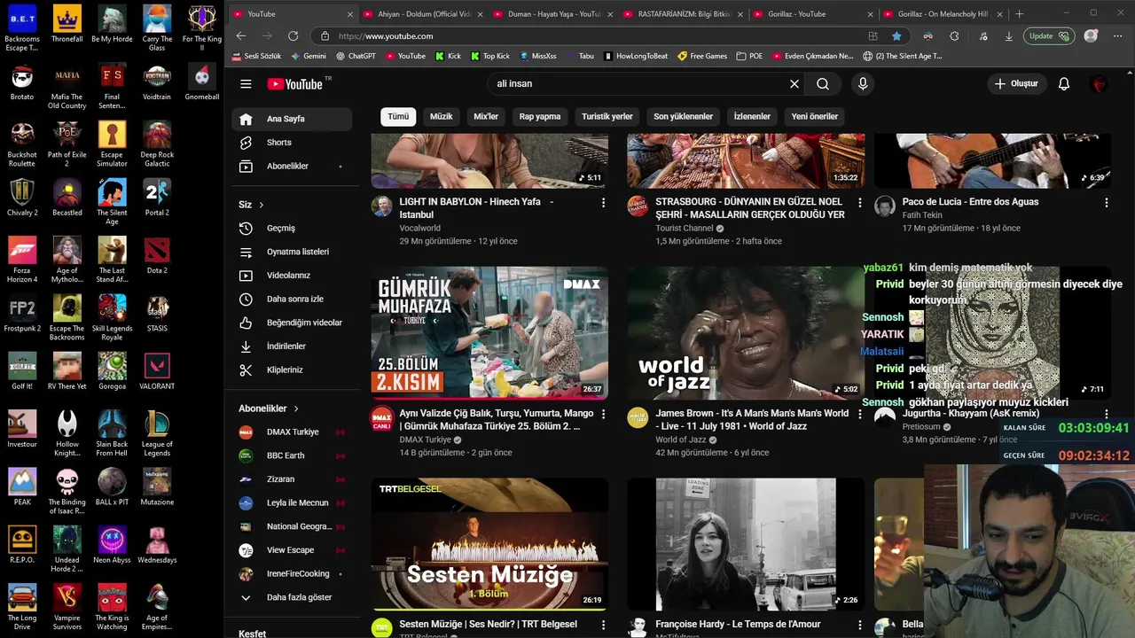Select the Son yüklenenler filter chip
Viewport: 1135px width, 638px height.
coord(683,116)
